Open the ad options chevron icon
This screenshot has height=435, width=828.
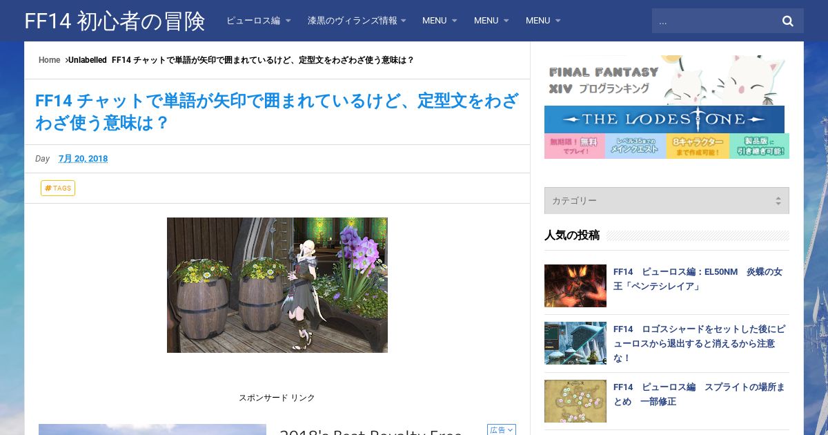(510, 430)
